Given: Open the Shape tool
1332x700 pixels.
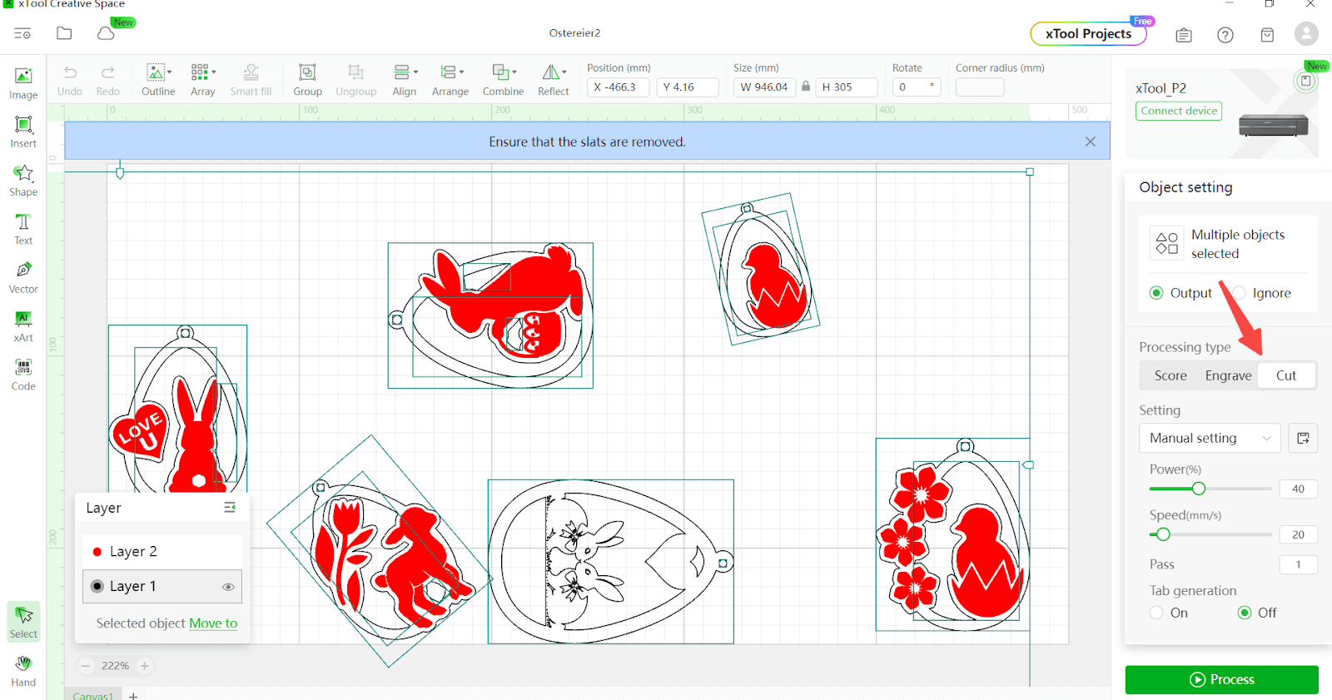Looking at the screenshot, I should [x=23, y=180].
